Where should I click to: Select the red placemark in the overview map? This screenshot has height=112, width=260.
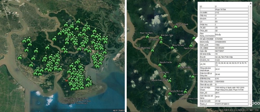click(66, 80)
